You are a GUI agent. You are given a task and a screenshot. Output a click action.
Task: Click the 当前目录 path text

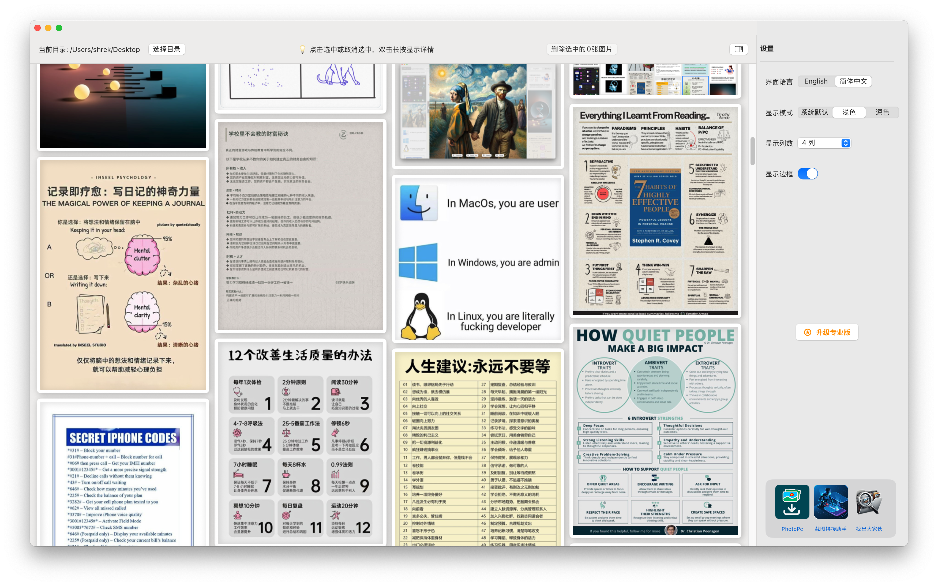click(89, 49)
